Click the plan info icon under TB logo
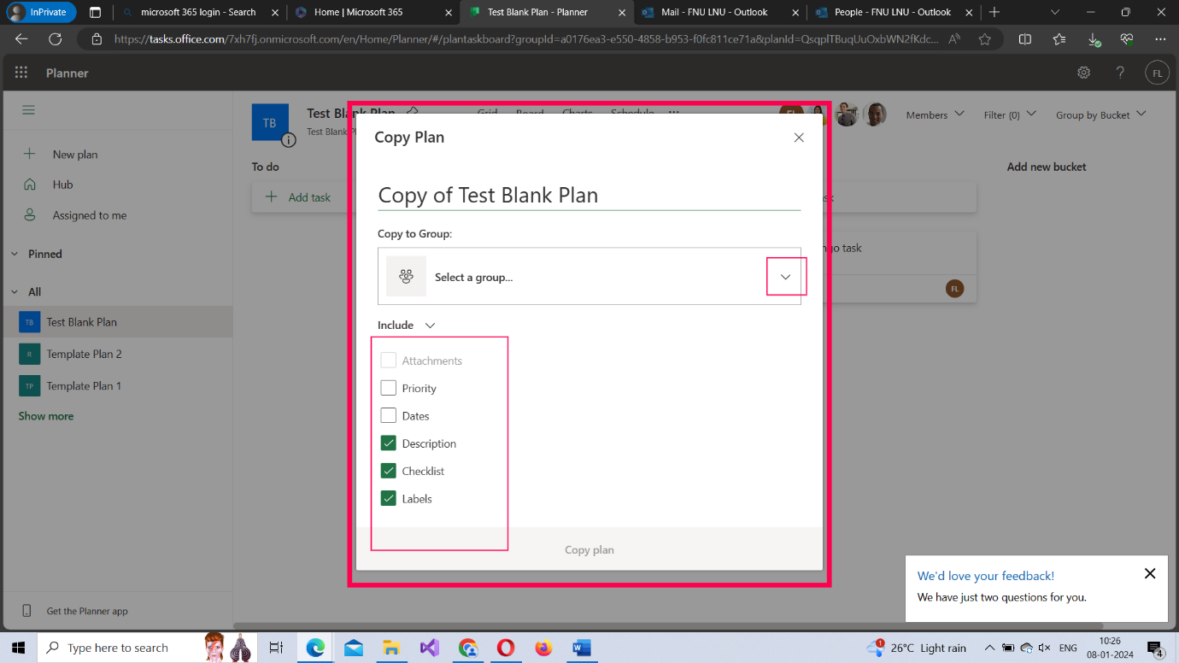The image size is (1179, 663). point(289,139)
